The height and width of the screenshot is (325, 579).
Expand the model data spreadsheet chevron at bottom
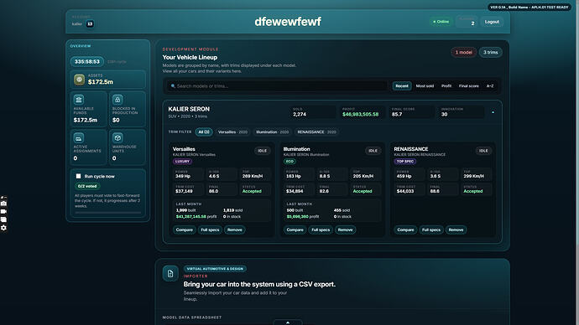(288, 322)
